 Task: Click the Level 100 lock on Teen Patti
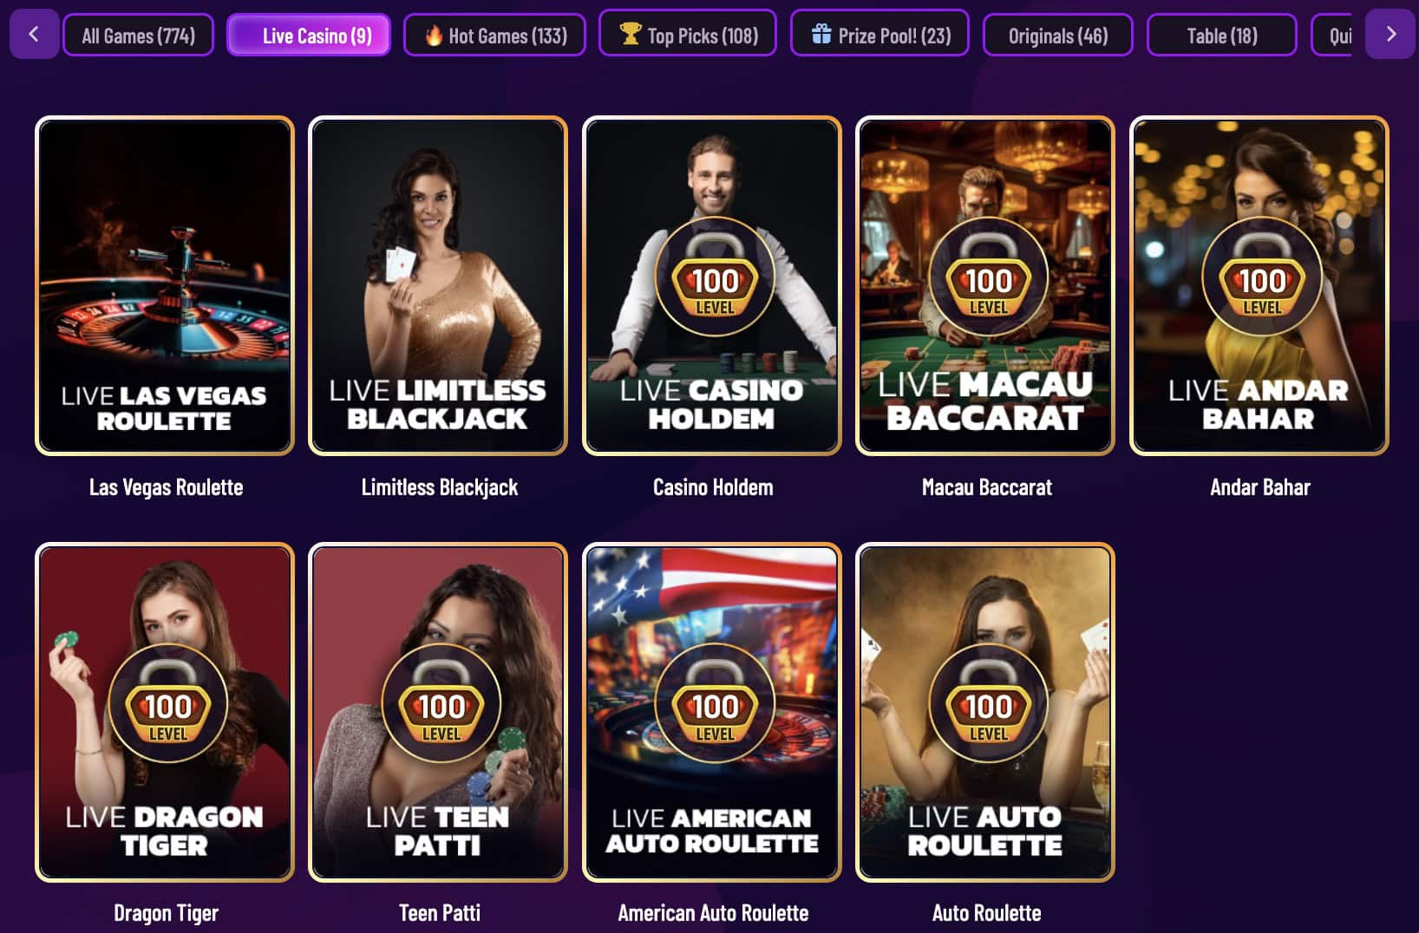pos(441,703)
